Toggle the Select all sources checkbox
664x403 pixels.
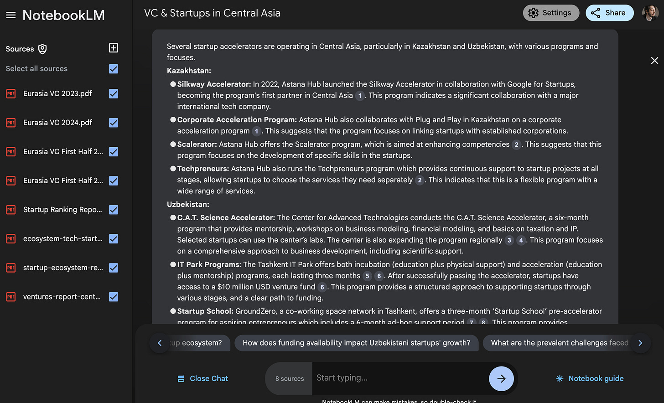click(x=114, y=69)
